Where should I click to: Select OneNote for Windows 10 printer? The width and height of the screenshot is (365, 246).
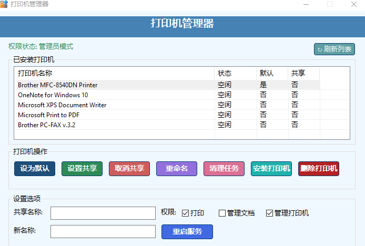53,95
